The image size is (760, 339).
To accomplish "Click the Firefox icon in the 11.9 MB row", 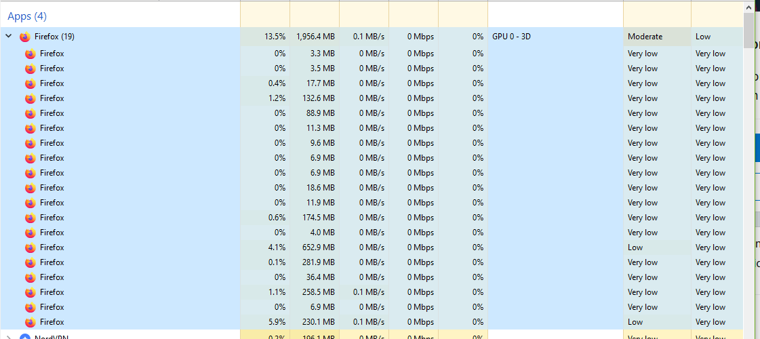I will point(31,203).
